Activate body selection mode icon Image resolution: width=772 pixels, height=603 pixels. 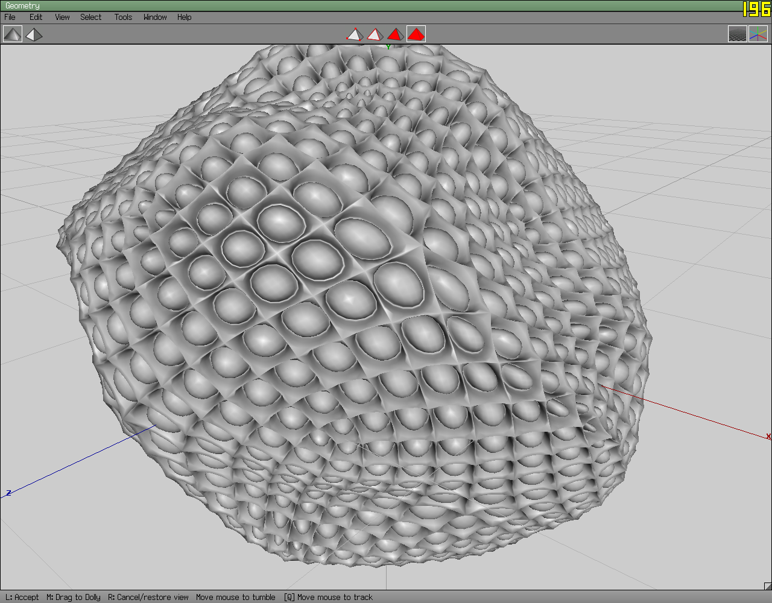tap(416, 34)
